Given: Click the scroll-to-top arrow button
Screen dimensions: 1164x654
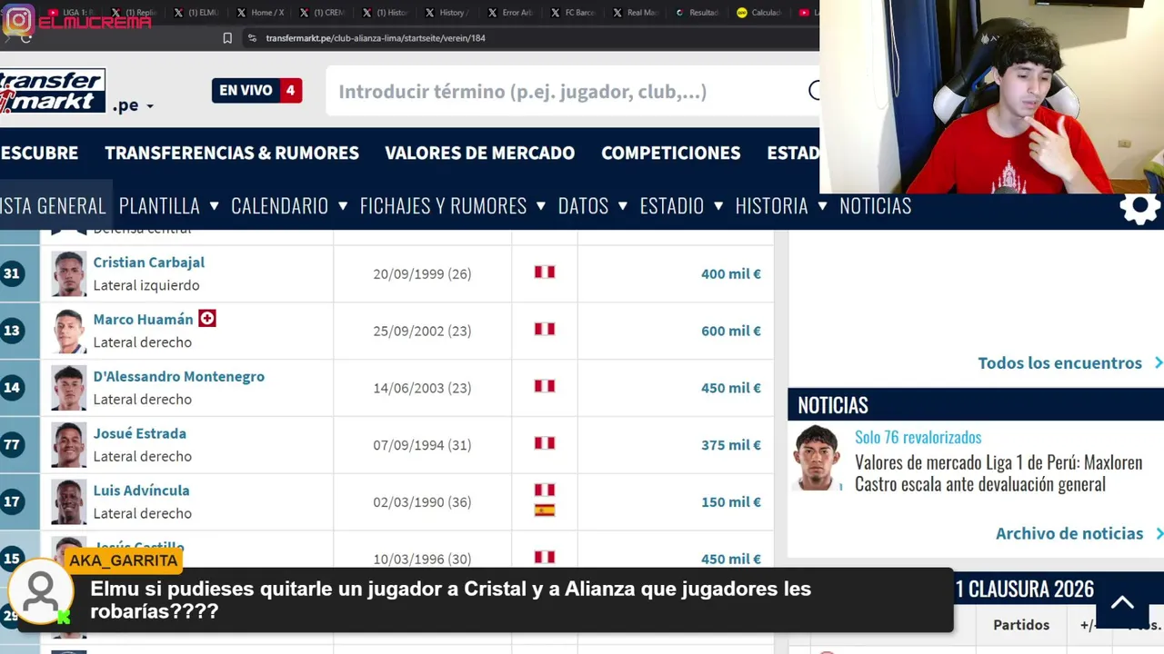Looking at the screenshot, I should click(x=1122, y=602).
